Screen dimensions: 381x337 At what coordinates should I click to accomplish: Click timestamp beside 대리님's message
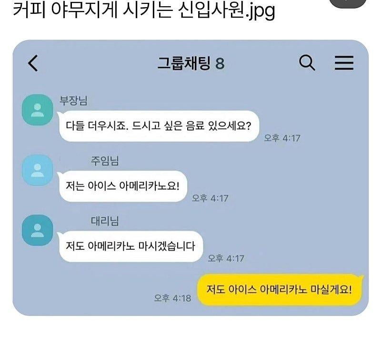226,258
